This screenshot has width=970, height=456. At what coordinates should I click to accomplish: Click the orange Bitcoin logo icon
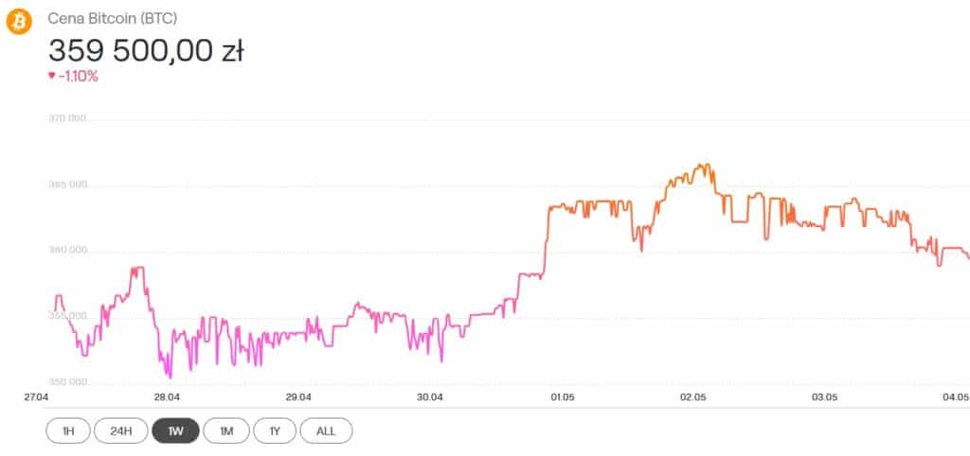point(19,23)
